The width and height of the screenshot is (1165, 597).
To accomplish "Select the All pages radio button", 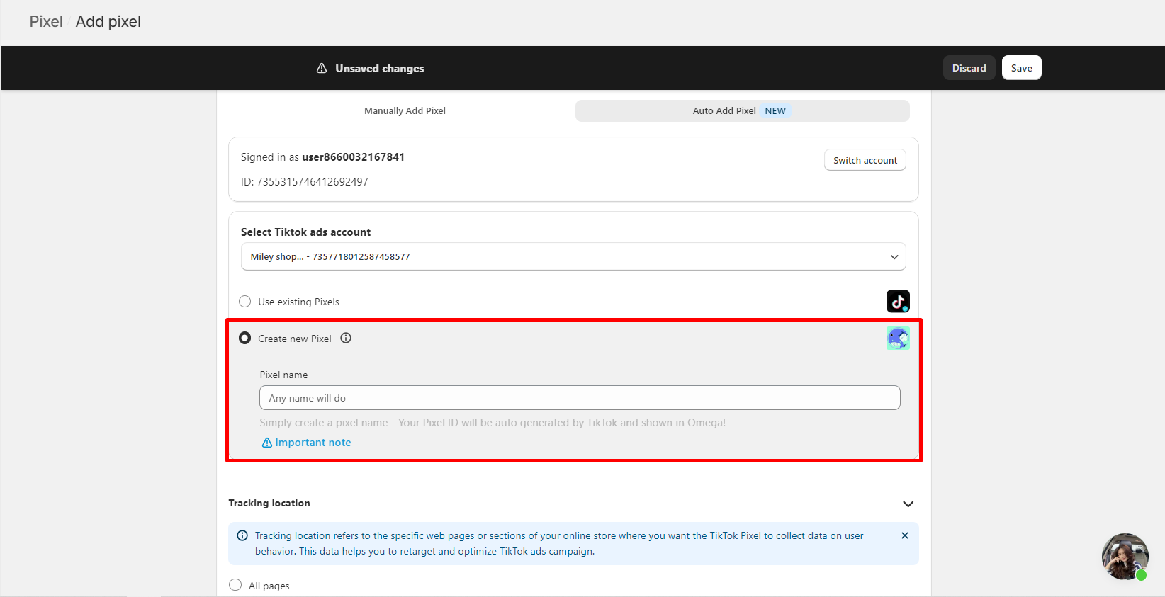I will (x=236, y=585).
